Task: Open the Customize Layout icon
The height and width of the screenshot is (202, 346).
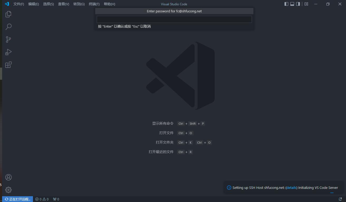Action: point(306,4)
